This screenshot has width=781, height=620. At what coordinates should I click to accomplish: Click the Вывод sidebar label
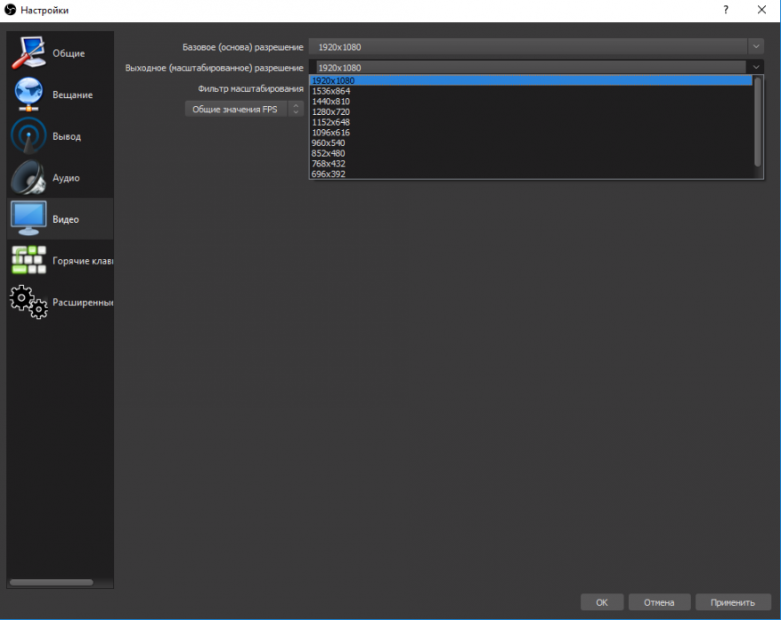click(x=67, y=136)
